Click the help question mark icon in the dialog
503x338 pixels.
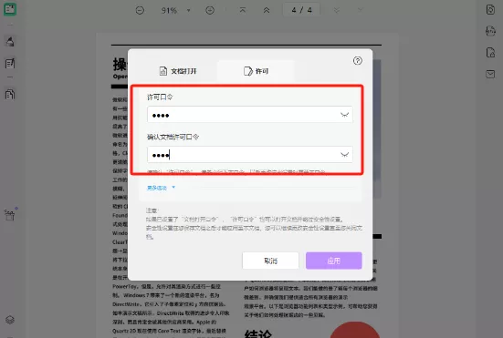coord(358,60)
